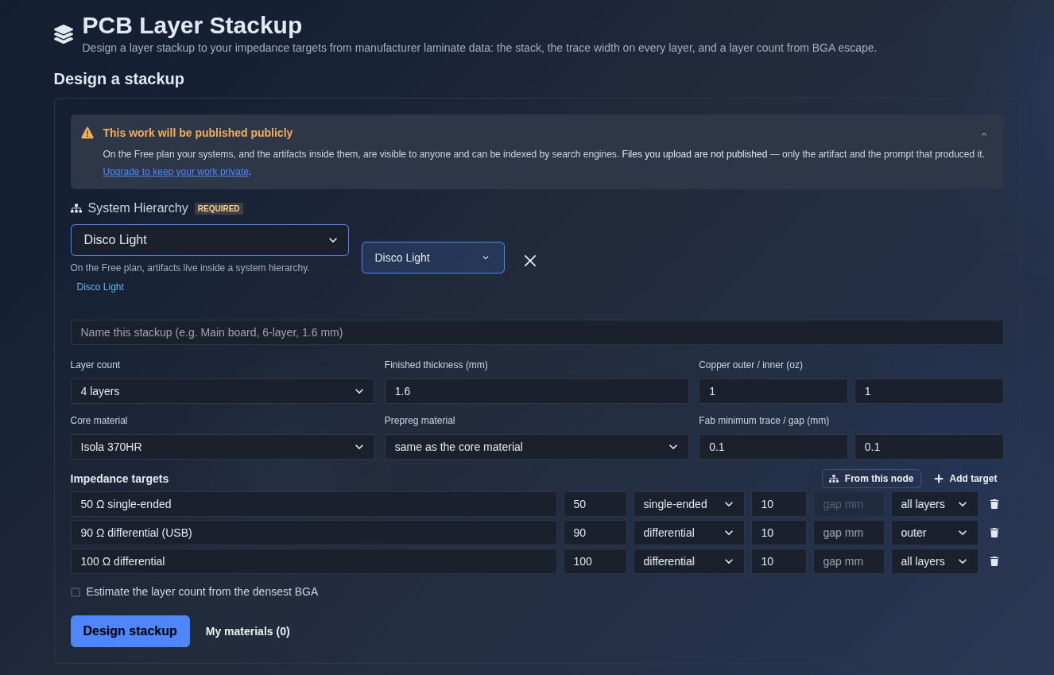This screenshot has width=1054, height=675.
Task: Change type dropdown for 50 Ω single-ended row
Action: 689,504
